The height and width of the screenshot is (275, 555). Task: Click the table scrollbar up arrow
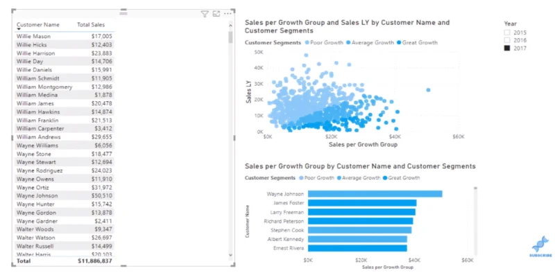click(231, 26)
